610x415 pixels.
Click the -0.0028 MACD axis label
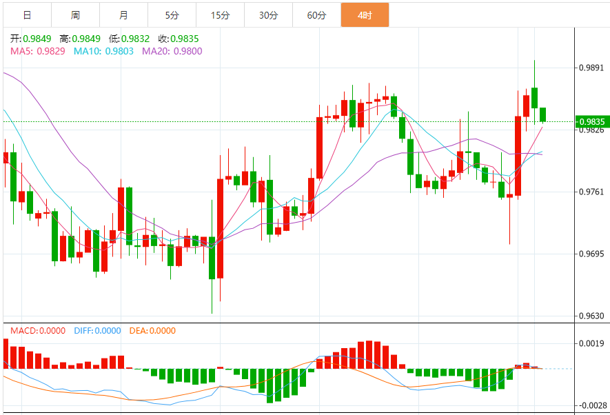pyautogui.click(x=591, y=405)
